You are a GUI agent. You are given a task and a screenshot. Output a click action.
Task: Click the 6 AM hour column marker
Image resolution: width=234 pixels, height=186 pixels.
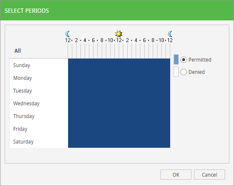coord(93,40)
